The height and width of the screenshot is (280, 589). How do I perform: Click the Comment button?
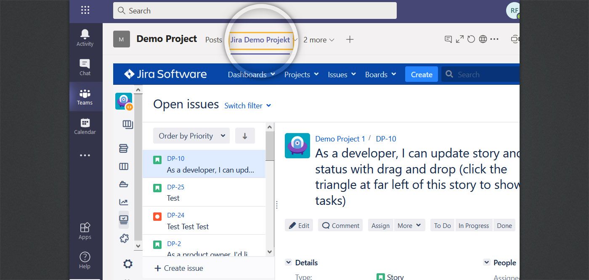(340, 225)
